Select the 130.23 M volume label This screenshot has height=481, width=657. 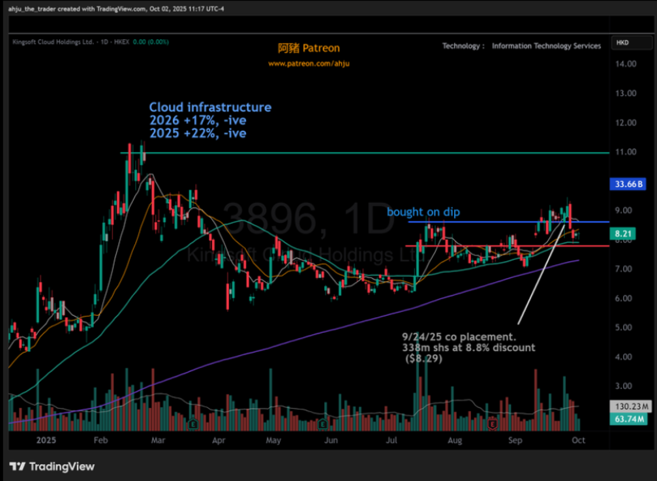[628, 407]
